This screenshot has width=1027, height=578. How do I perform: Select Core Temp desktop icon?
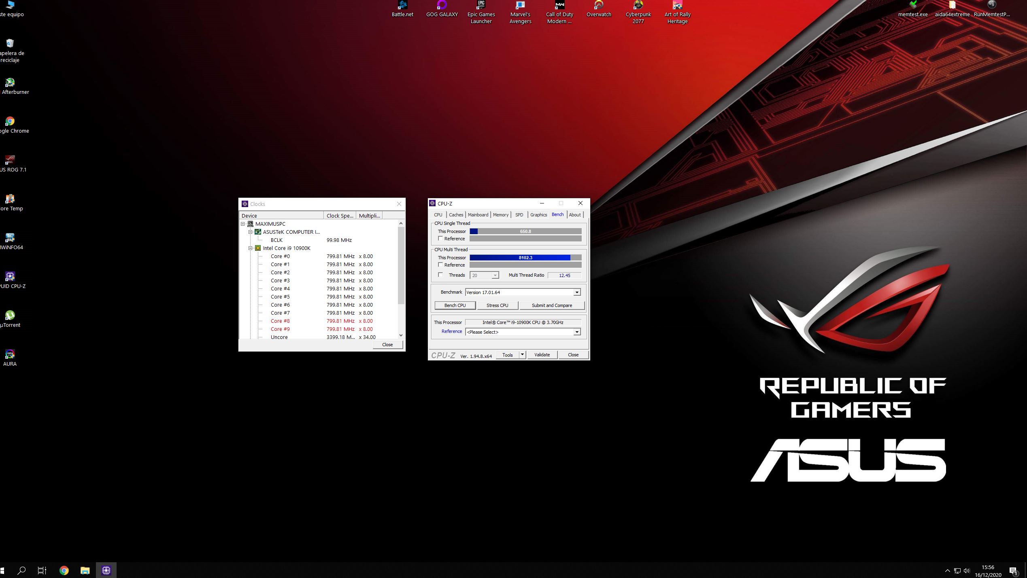[x=11, y=203]
